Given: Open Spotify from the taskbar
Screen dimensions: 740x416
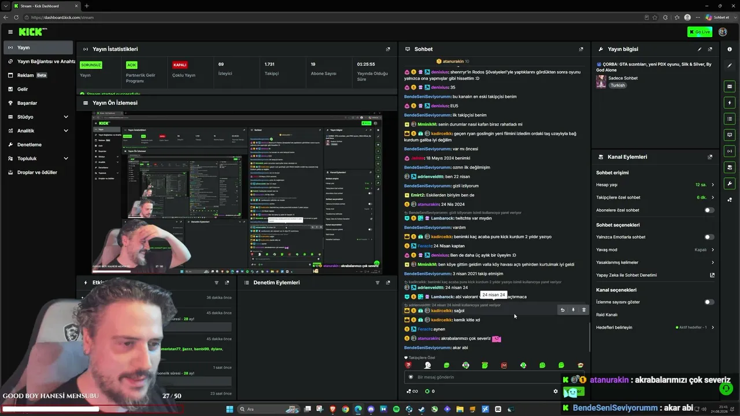Looking at the screenshot, I should (x=396, y=409).
